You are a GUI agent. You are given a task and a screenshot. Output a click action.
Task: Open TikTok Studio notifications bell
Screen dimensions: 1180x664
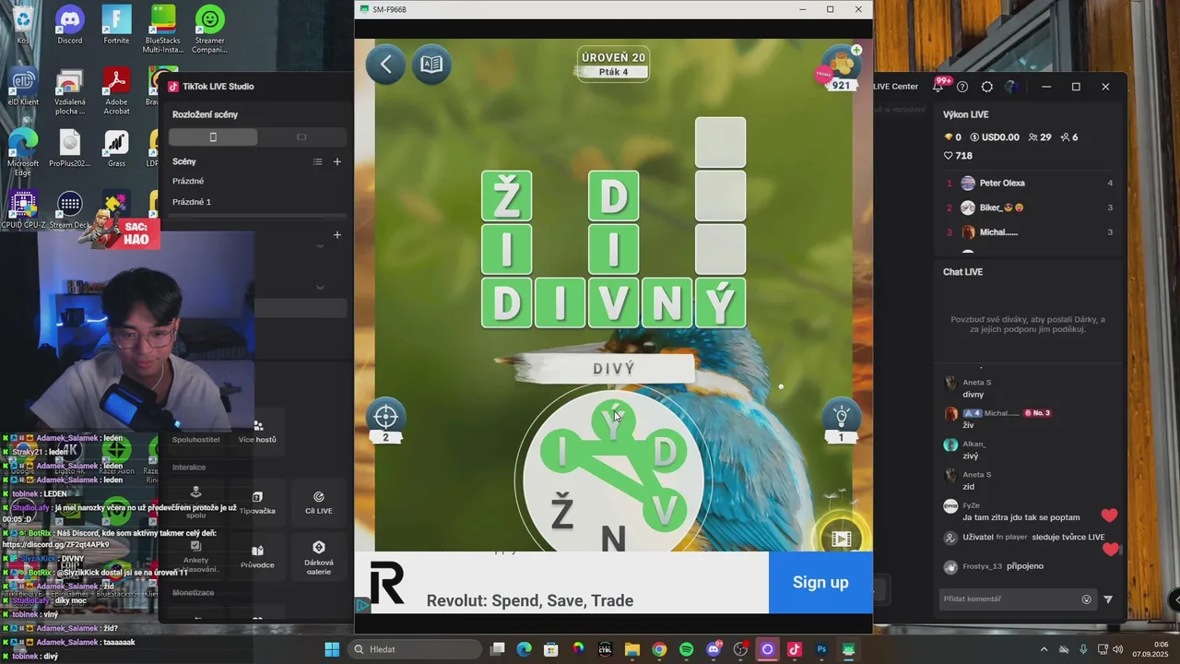pos(938,87)
